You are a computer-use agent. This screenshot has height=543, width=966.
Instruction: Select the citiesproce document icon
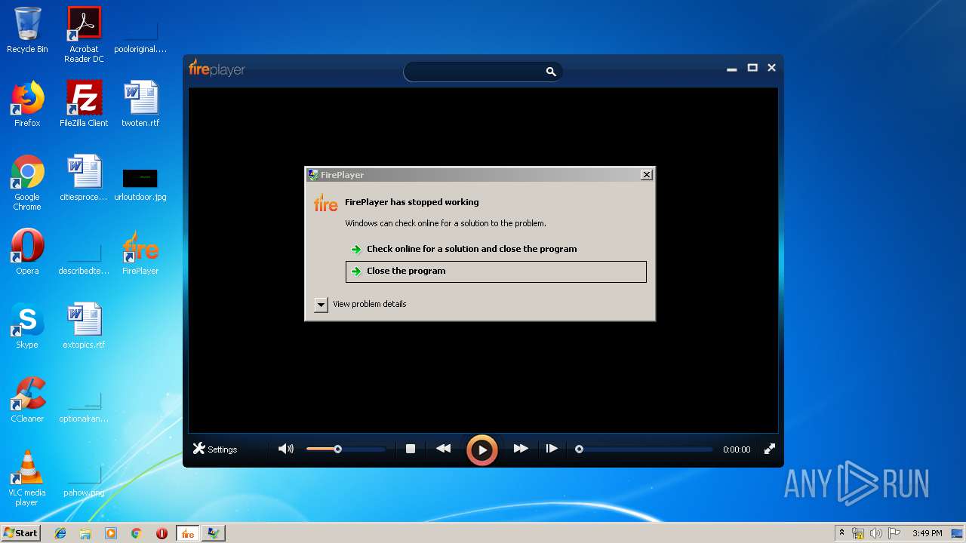(84, 178)
